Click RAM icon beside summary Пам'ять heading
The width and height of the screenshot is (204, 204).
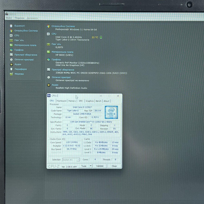tap(48, 44)
